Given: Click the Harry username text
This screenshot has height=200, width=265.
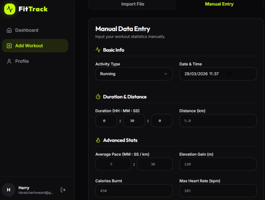Looking at the screenshot, I should coord(24,188).
